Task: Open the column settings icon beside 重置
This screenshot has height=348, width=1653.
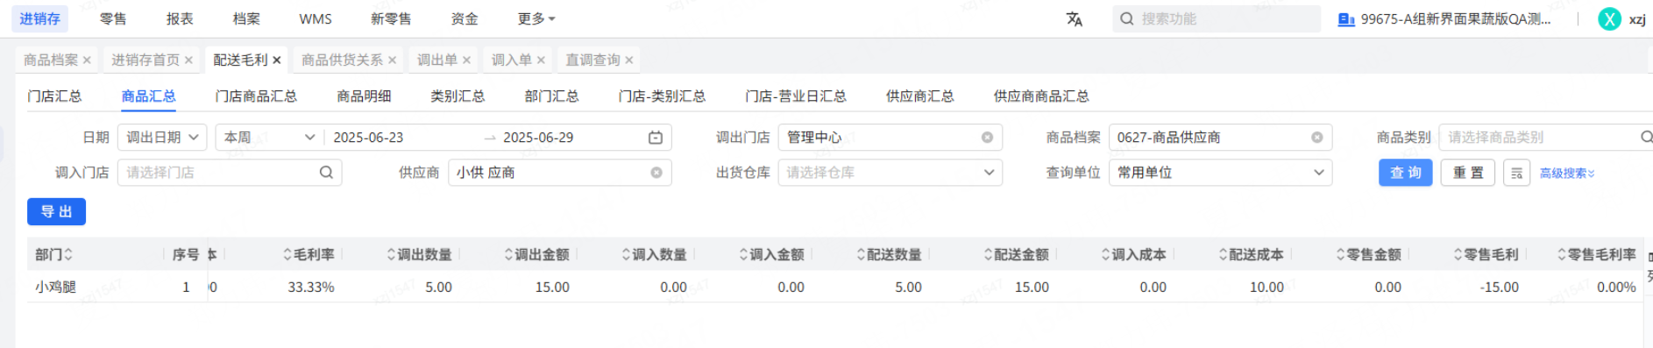Action: (x=1516, y=173)
